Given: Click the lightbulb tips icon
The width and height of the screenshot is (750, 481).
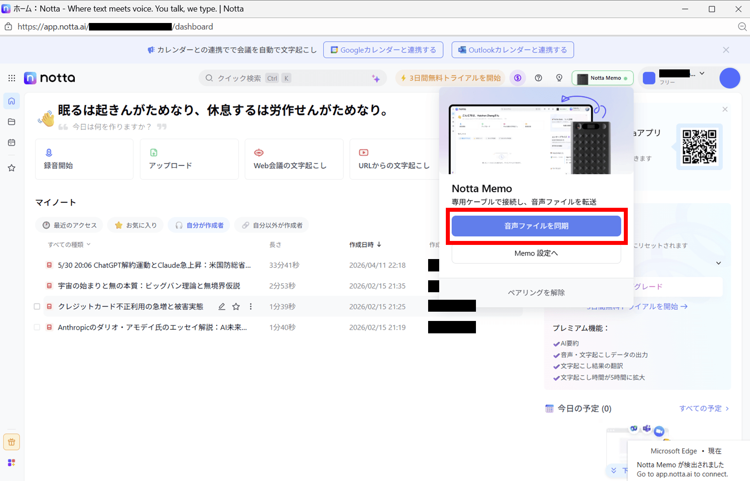Looking at the screenshot, I should click(559, 78).
